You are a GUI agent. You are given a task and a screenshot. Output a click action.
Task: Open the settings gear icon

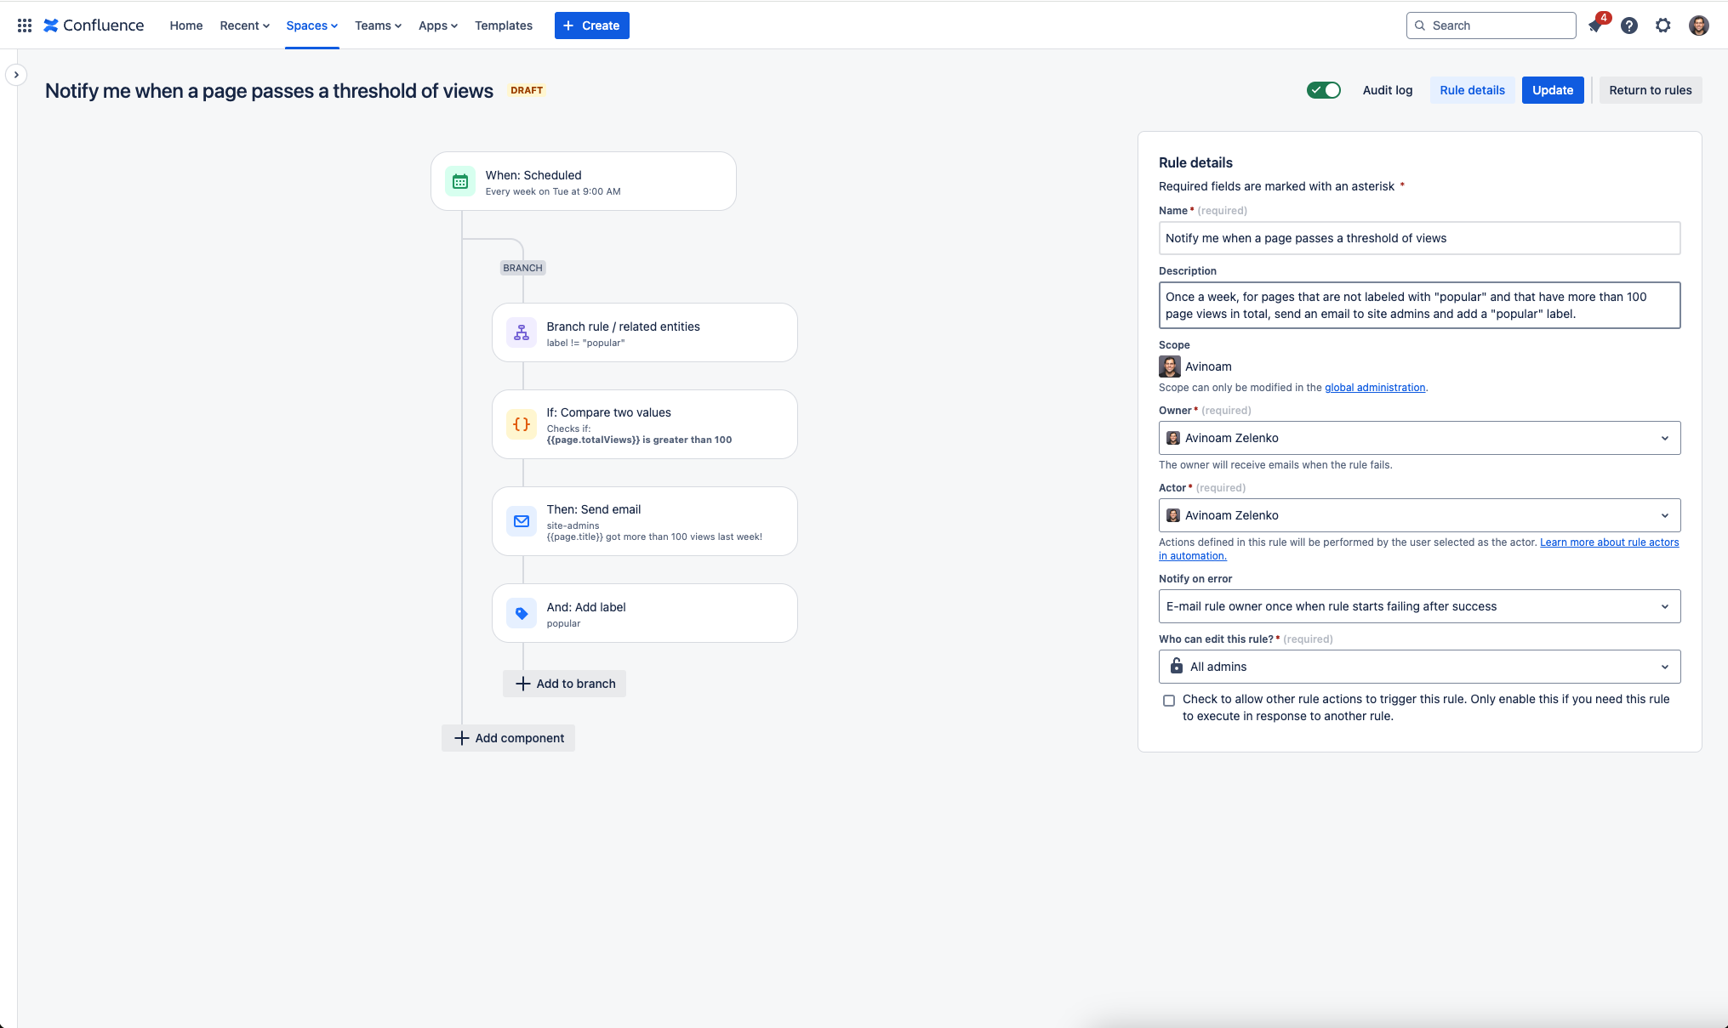[1663, 26]
